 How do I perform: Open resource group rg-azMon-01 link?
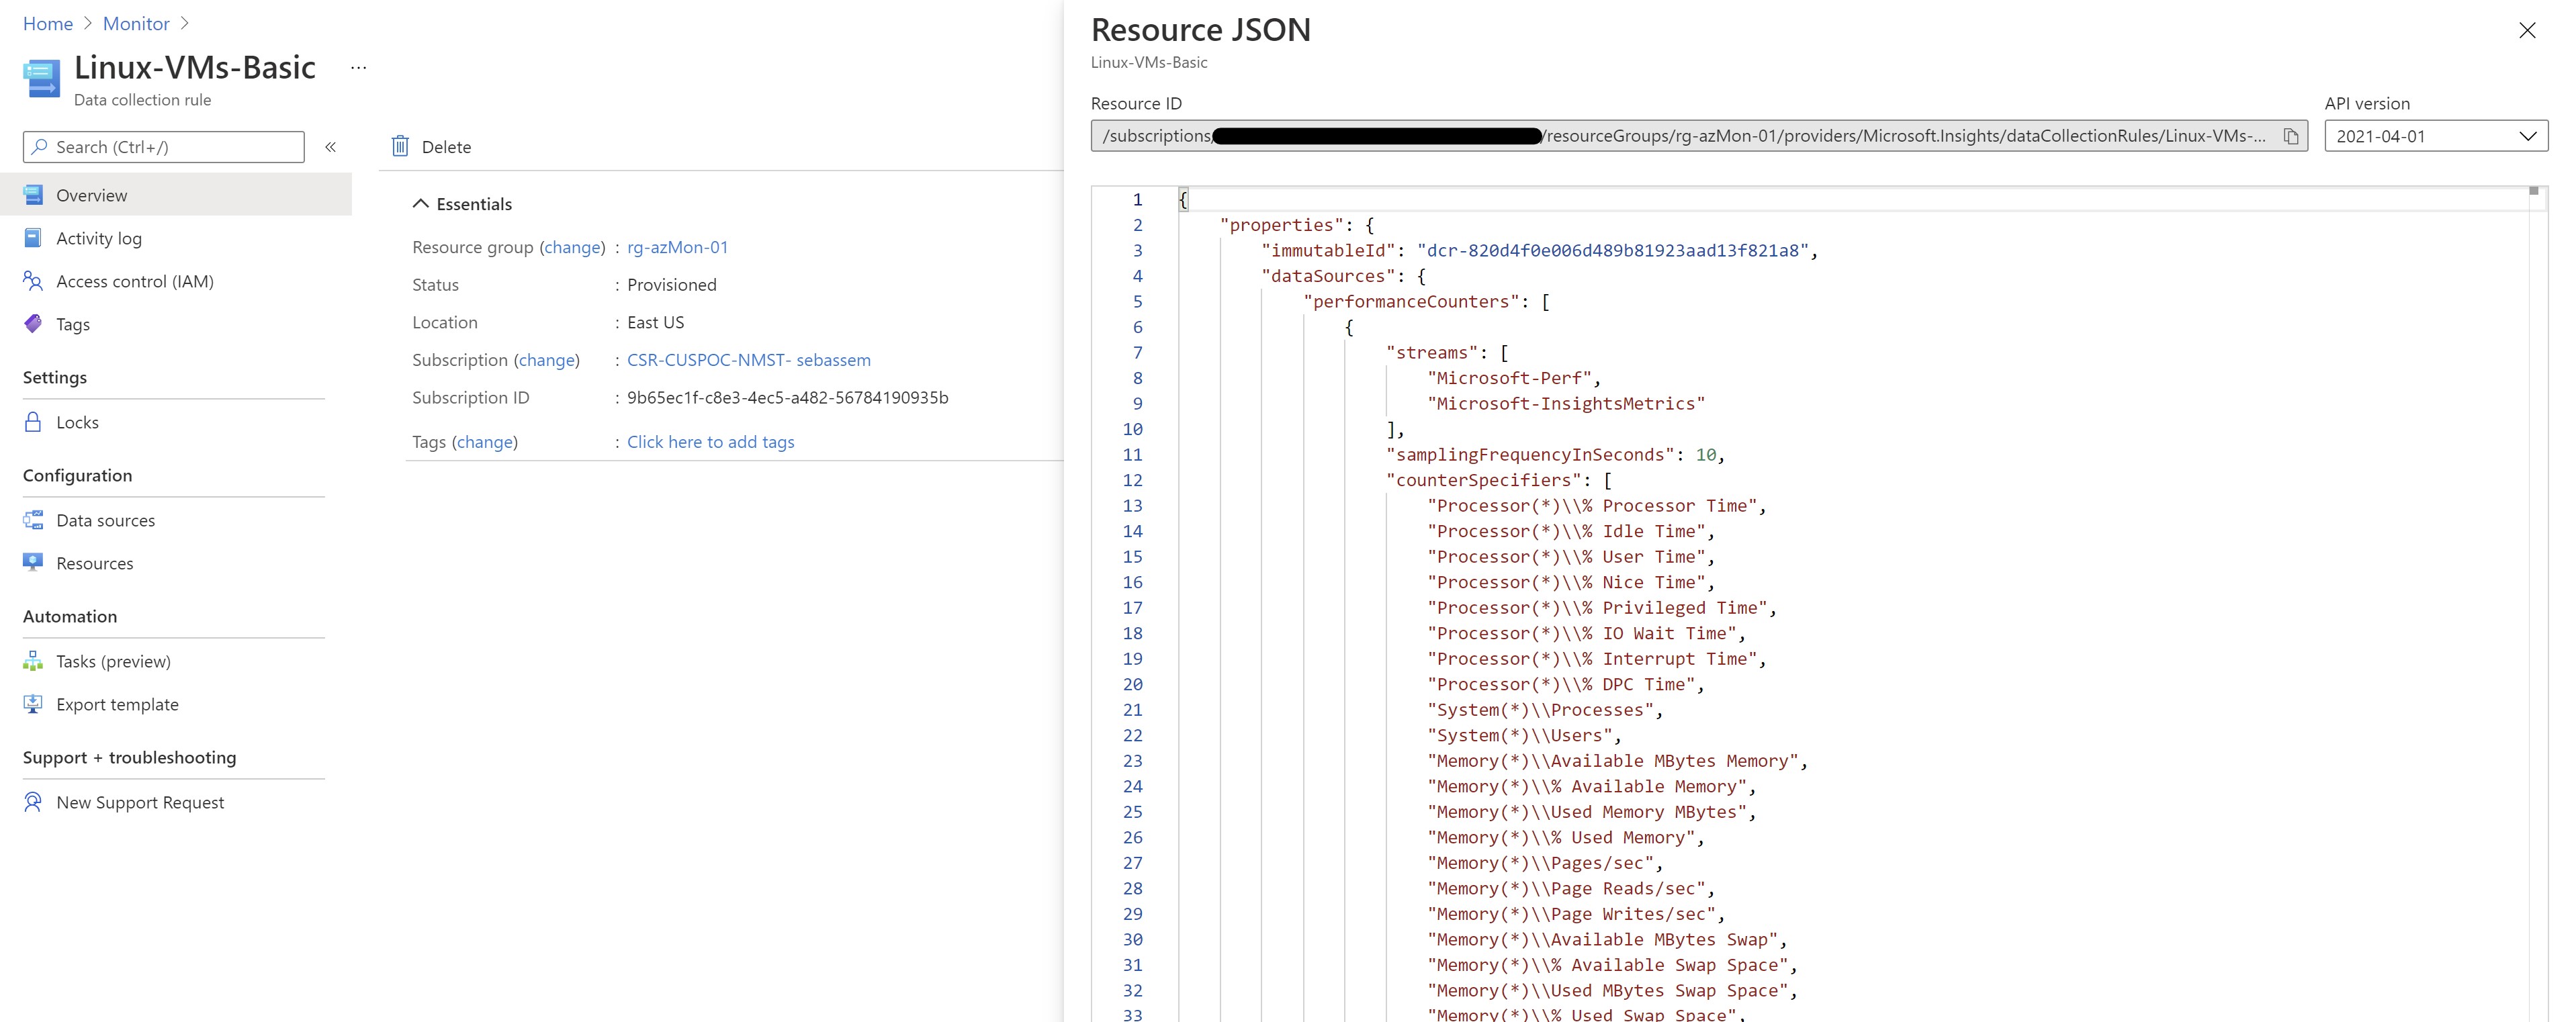pos(677,247)
